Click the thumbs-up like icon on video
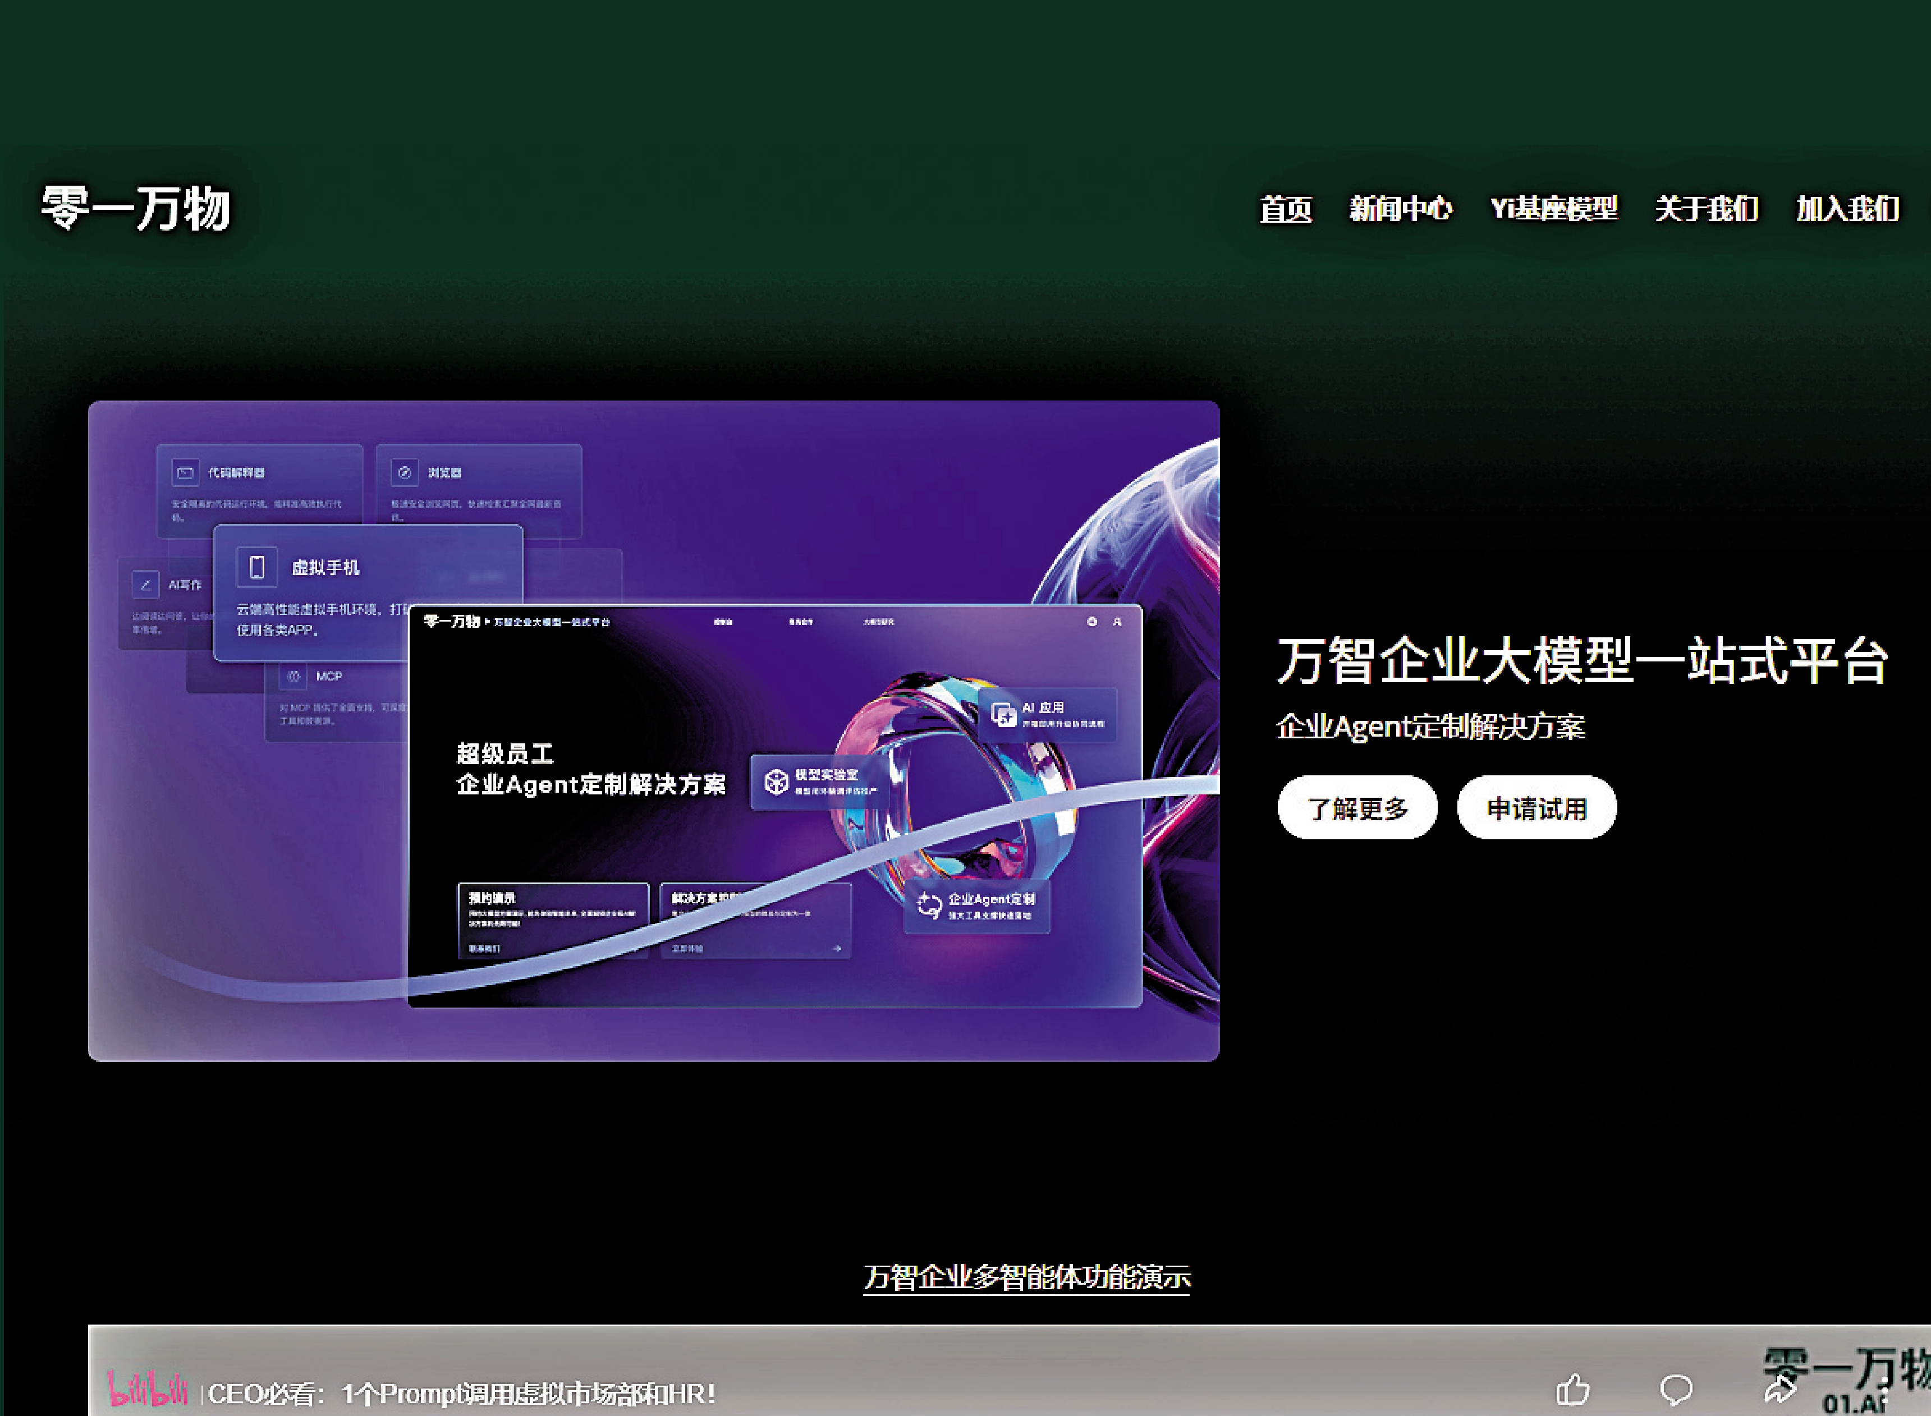Screen dimensions: 1931x1416 1572,1390
